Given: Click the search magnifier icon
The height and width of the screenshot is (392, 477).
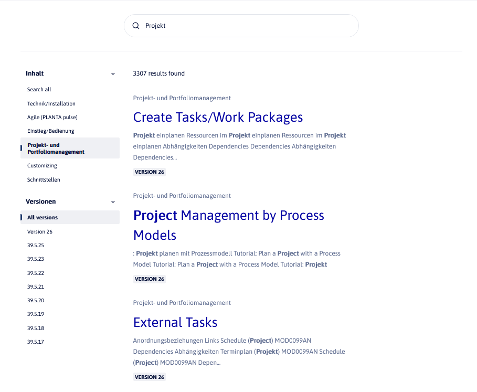Looking at the screenshot, I should 136,26.
